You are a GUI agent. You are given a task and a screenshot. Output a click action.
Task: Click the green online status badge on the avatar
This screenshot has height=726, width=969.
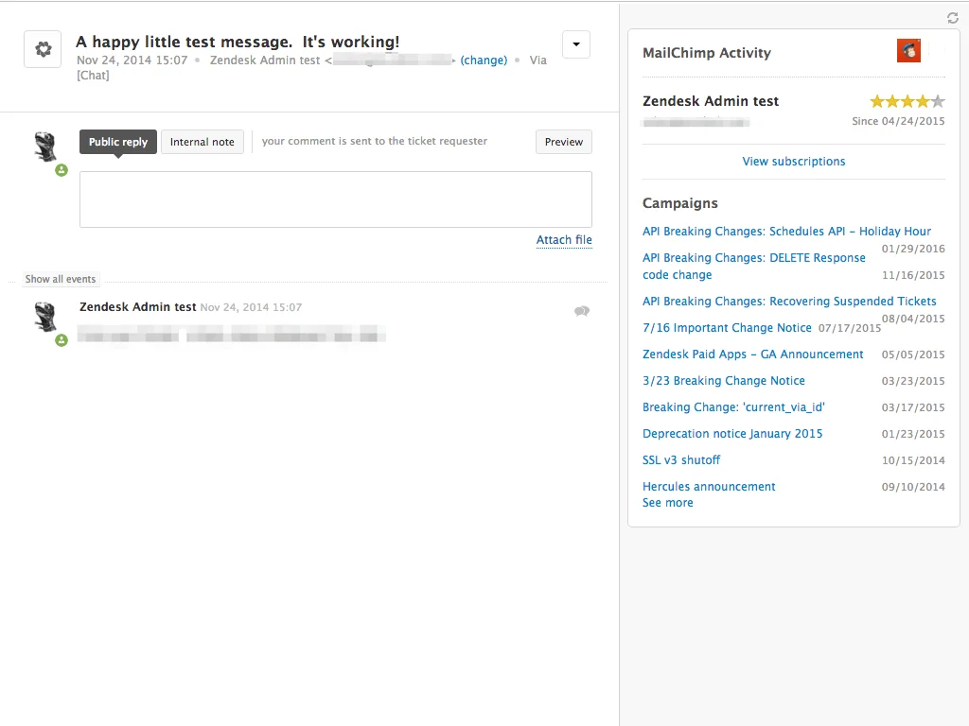(62, 170)
